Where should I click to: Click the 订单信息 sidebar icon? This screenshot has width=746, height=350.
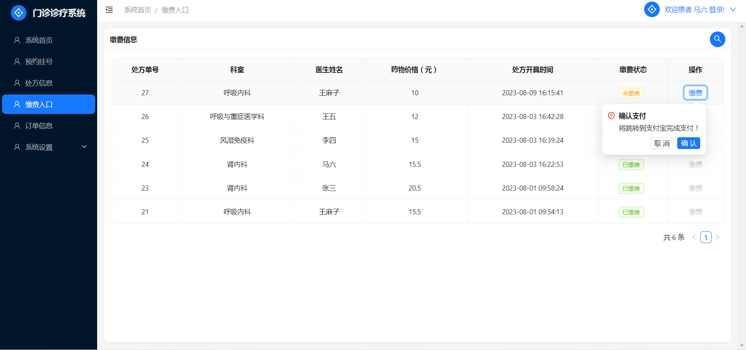point(17,126)
